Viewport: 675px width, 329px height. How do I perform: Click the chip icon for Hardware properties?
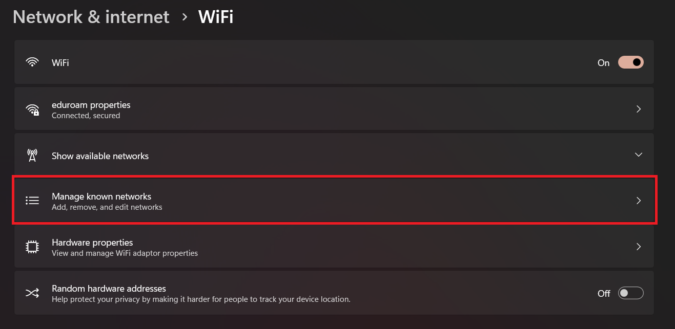(32, 247)
